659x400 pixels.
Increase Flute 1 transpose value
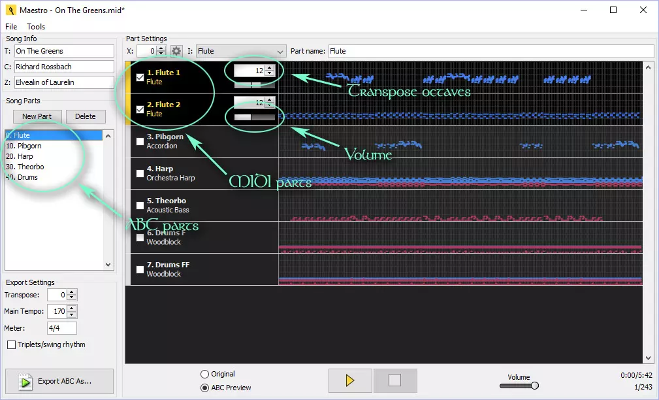(269, 68)
